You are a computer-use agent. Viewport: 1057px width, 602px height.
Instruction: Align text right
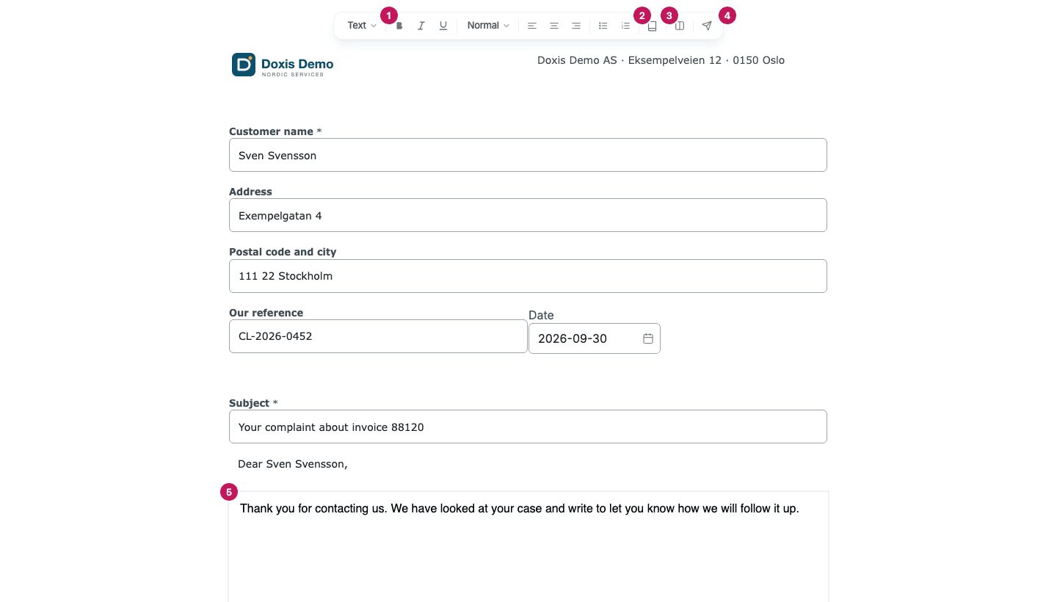point(576,26)
